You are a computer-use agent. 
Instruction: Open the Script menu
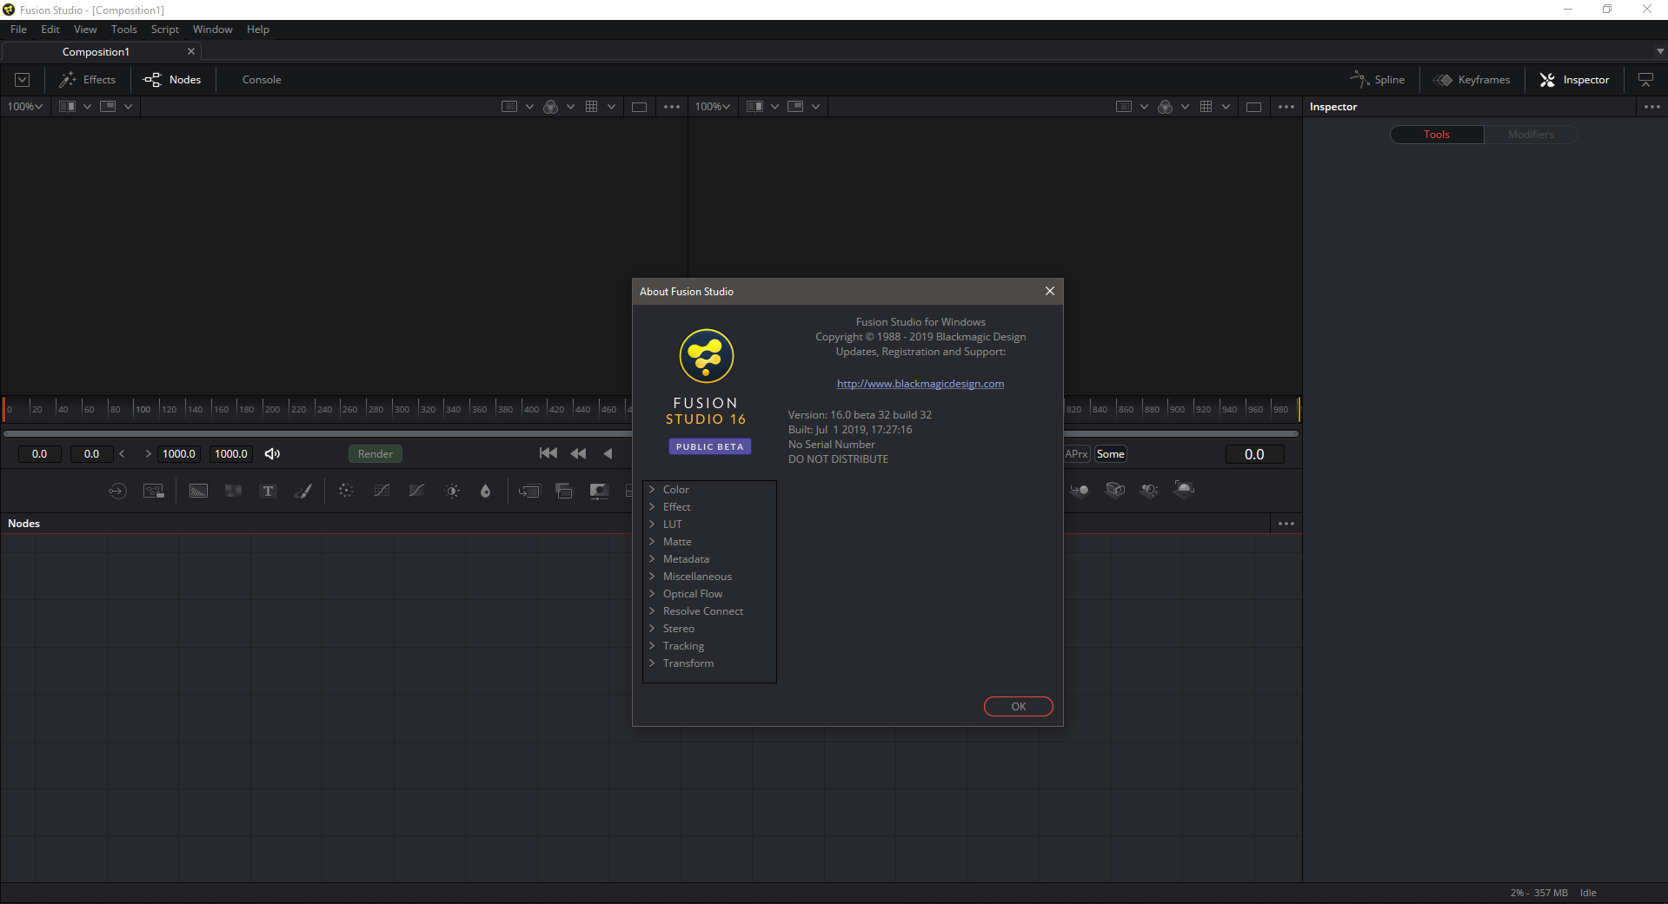(165, 30)
